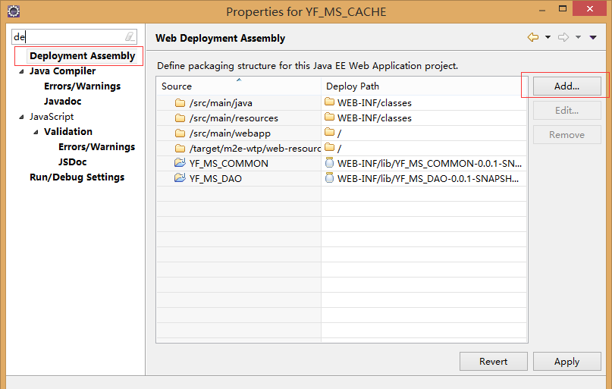Screen dimensions: 612x389
Task: Collapse the Validation tree node
Action: click(x=36, y=132)
